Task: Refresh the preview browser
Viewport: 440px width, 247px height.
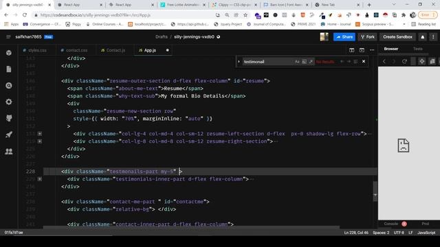Action: (404, 61)
